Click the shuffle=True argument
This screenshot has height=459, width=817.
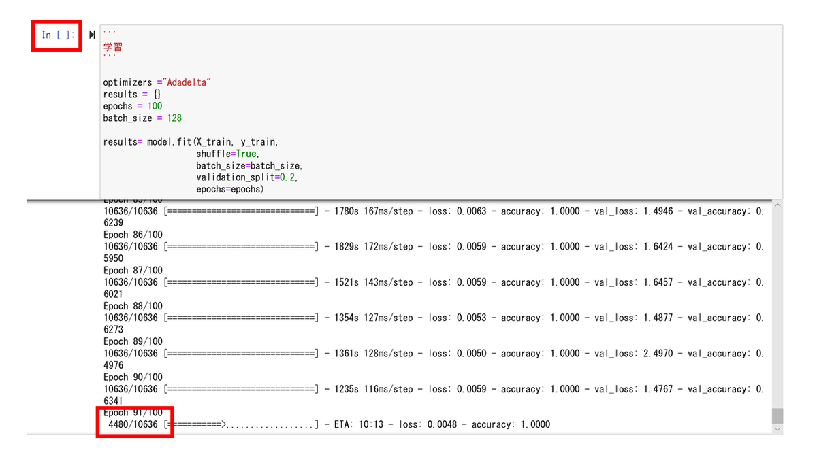point(228,154)
